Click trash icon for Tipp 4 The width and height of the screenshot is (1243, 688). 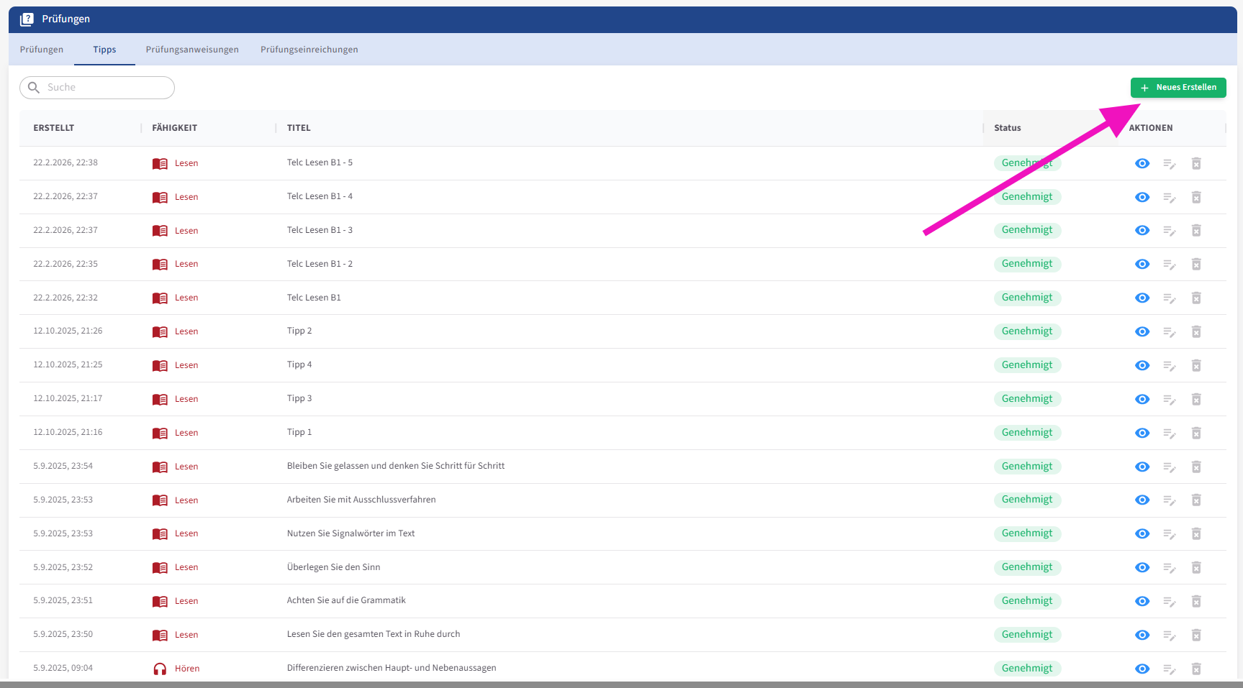coord(1195,365)
